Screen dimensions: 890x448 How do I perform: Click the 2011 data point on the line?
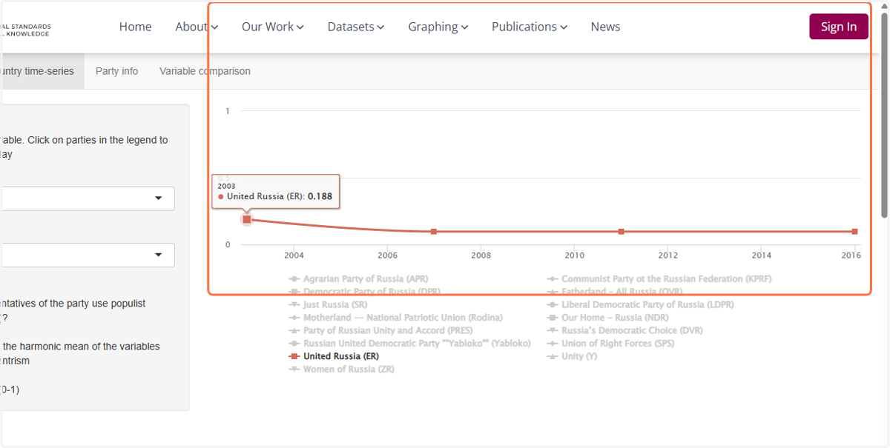622,232
